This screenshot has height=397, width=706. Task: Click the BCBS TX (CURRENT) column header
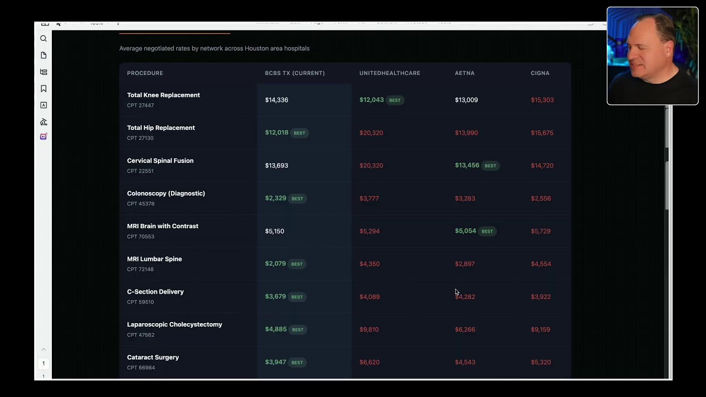[x=295, y=73]
